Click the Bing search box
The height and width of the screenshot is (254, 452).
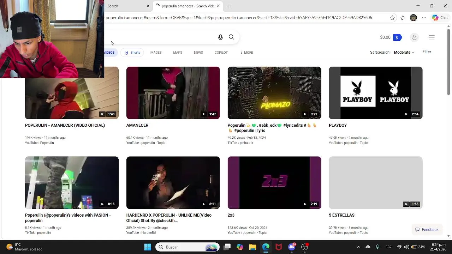pos(159,37)
